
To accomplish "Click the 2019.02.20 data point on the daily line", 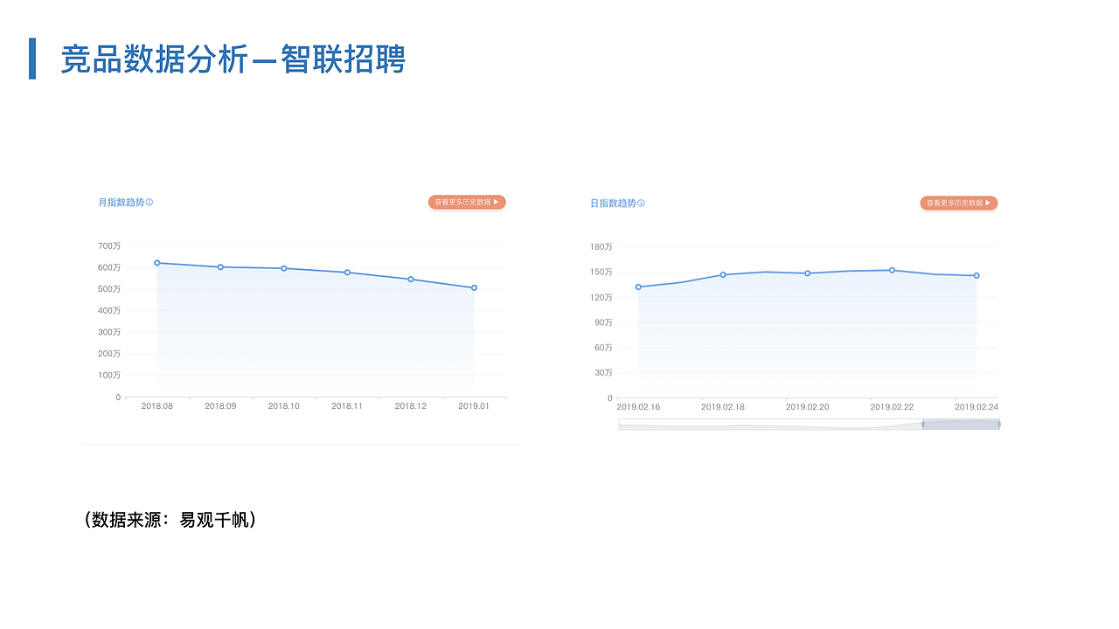I will (808, 273).
